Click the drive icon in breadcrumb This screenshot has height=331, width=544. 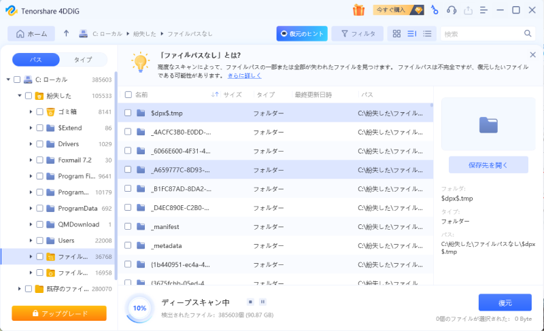coord(83,33)
